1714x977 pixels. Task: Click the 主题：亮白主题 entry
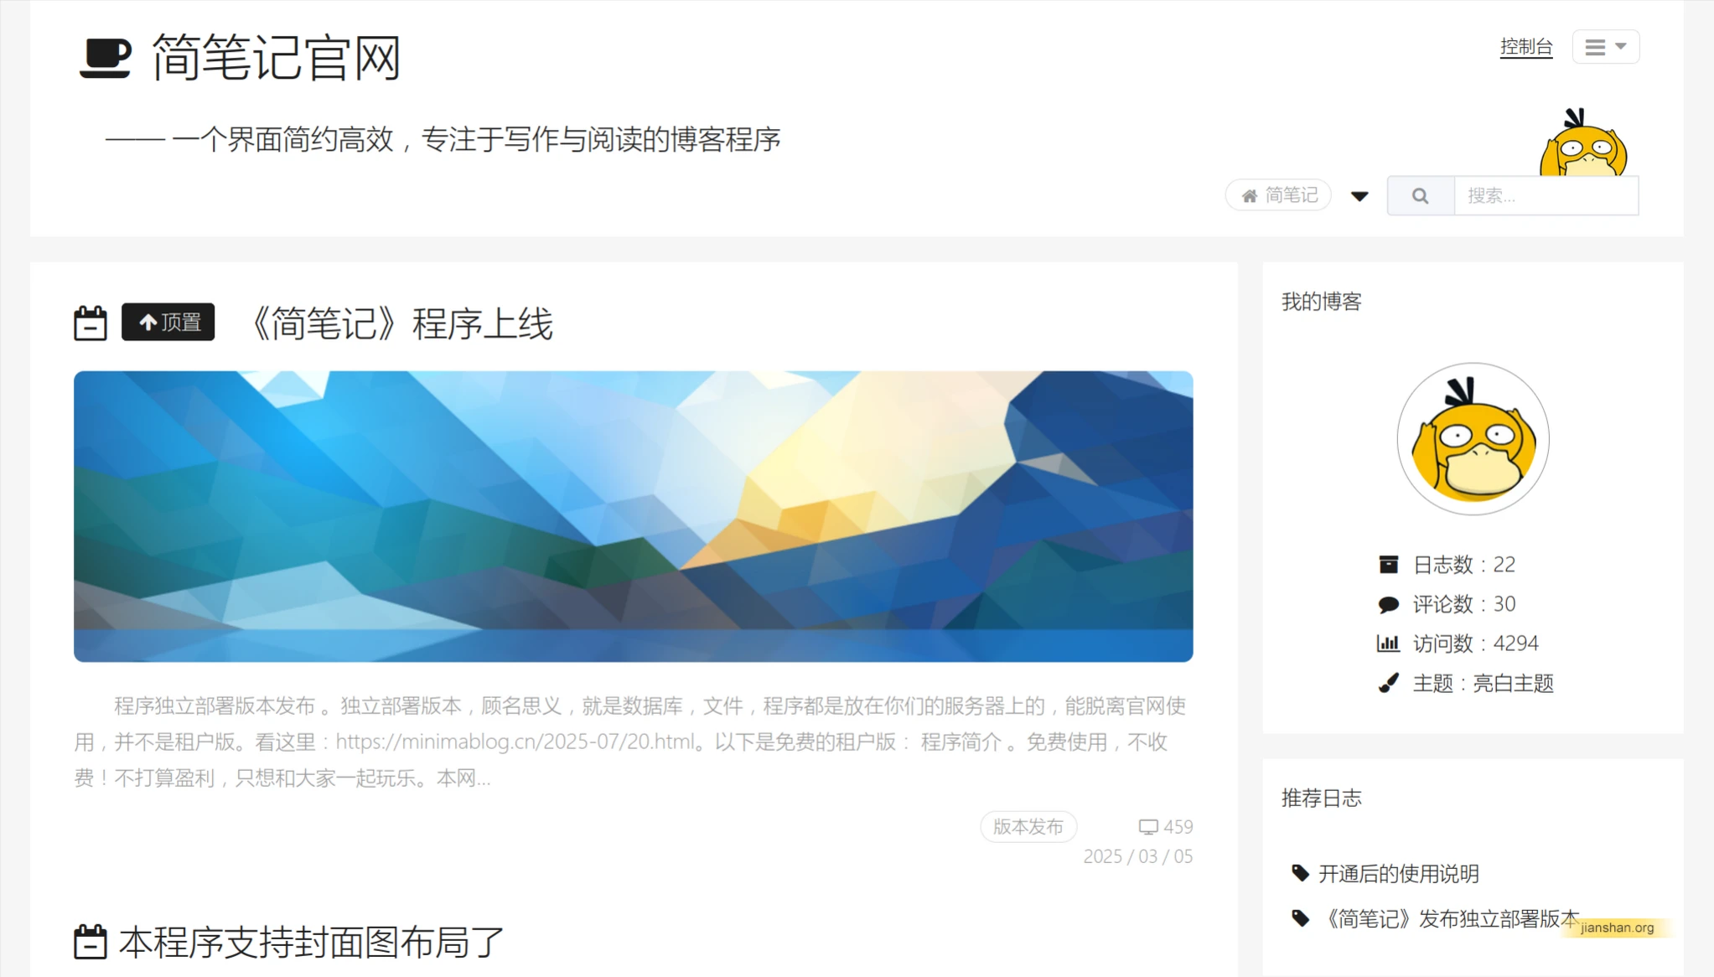coord(1484,684)
